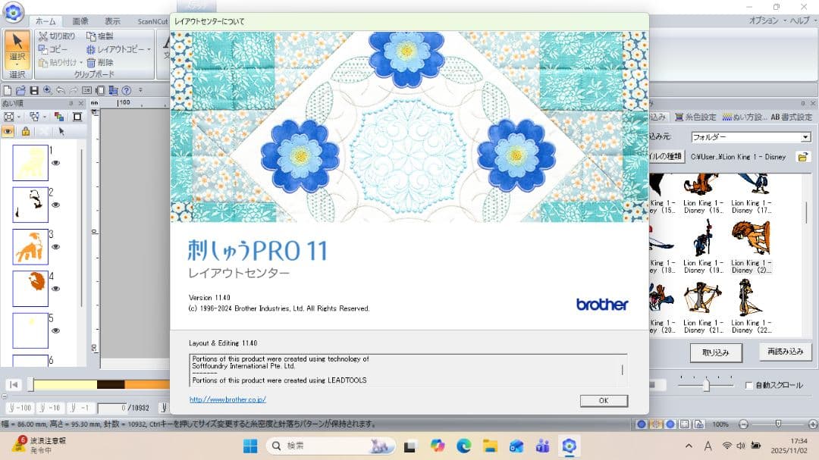Click OK to close the about dialog

coord(604,400)
